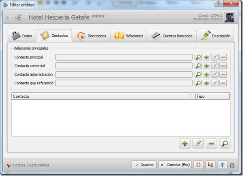Delete selected contact with minus button below list

pyautogui.click(x=211, y=144)
